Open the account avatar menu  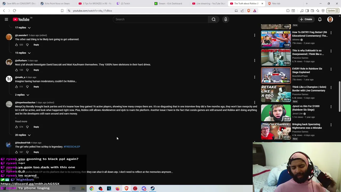pos(330,19)
